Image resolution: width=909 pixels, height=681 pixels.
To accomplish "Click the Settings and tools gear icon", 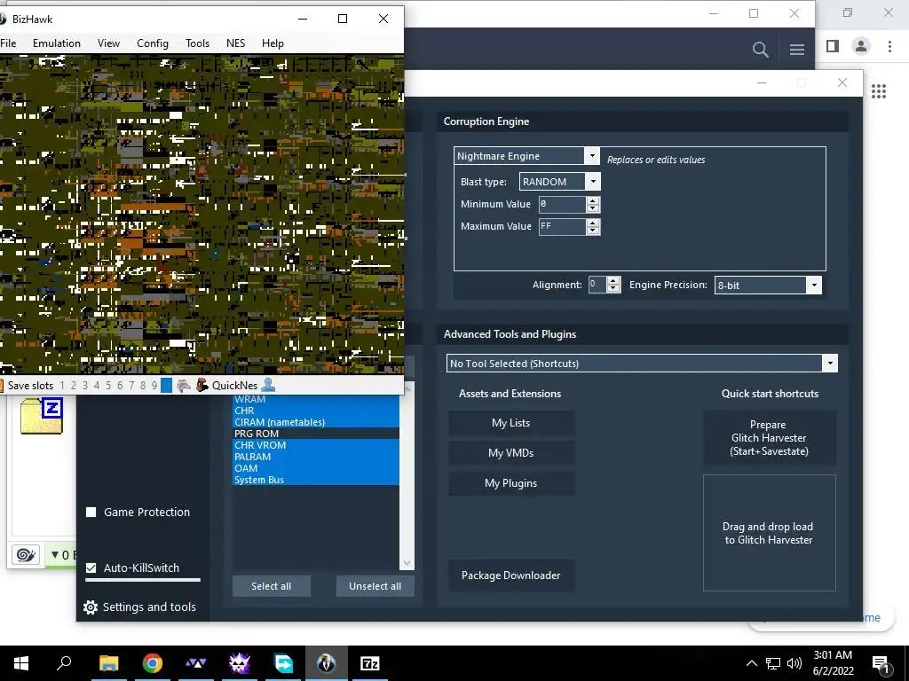I will click(x=91, y=607).
